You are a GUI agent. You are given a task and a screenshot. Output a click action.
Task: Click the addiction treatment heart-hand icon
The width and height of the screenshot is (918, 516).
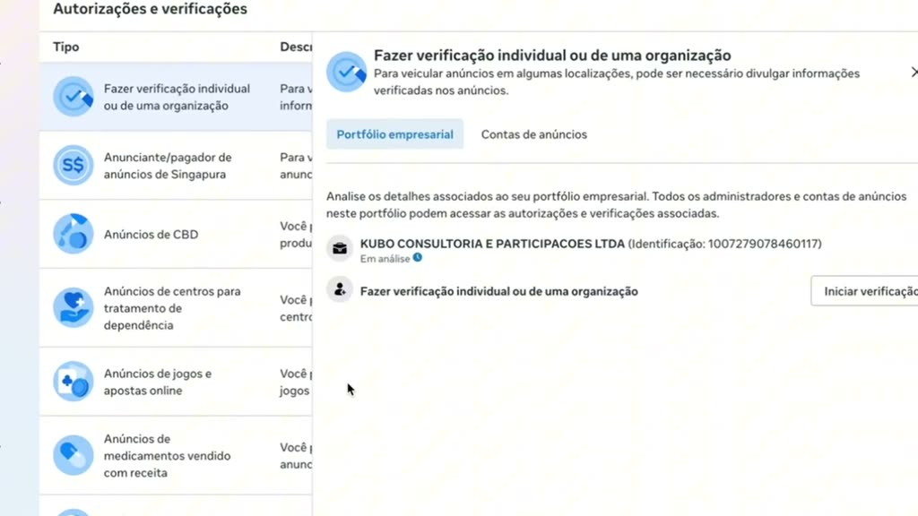(x=74, y=307)
